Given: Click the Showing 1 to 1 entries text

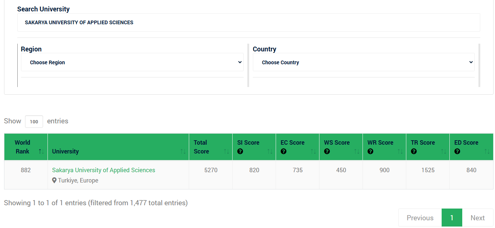Looking at the screenshot, I should click(96, 203).
